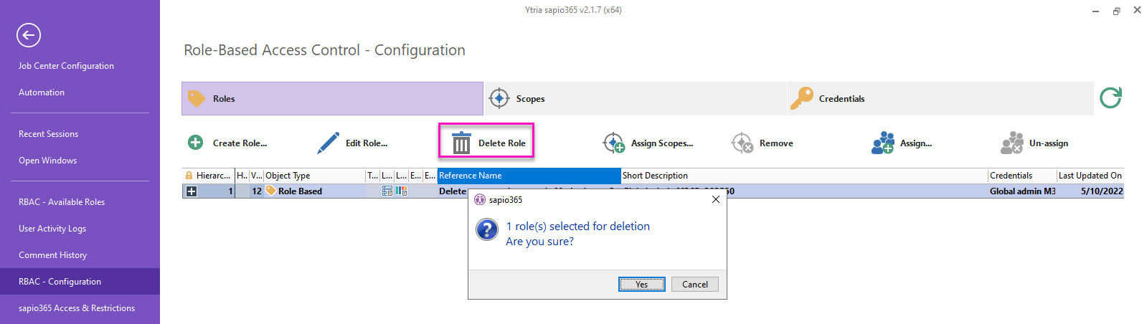Confirm deletion with the Yes button
The height and width of the screenshot is (324, 1147).
(641, 285)
